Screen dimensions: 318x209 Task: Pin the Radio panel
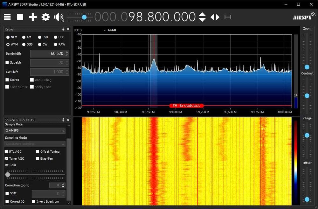click(63, 29)
